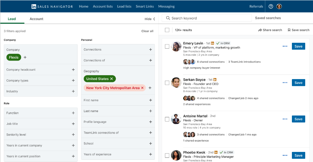Screen dimensions: 313x162
Task: Click LinkedIn badge beside Serkan Boyce
Action: point(215,79)
